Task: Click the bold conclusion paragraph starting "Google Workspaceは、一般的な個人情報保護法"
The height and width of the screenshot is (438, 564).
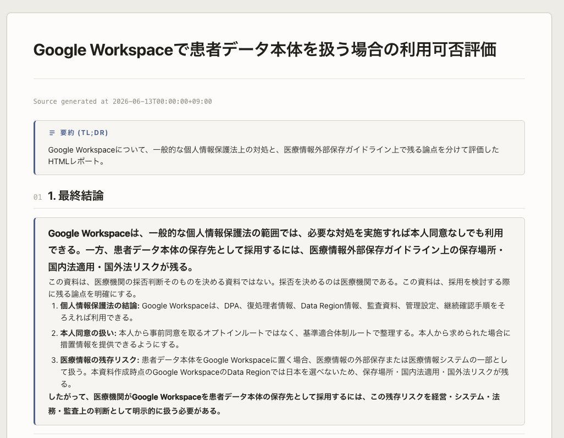Action: 277,250
